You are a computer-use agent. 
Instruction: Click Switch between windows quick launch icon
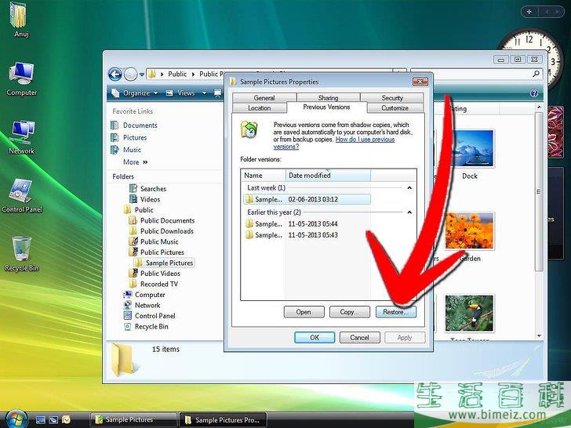[x=53, y=419]
